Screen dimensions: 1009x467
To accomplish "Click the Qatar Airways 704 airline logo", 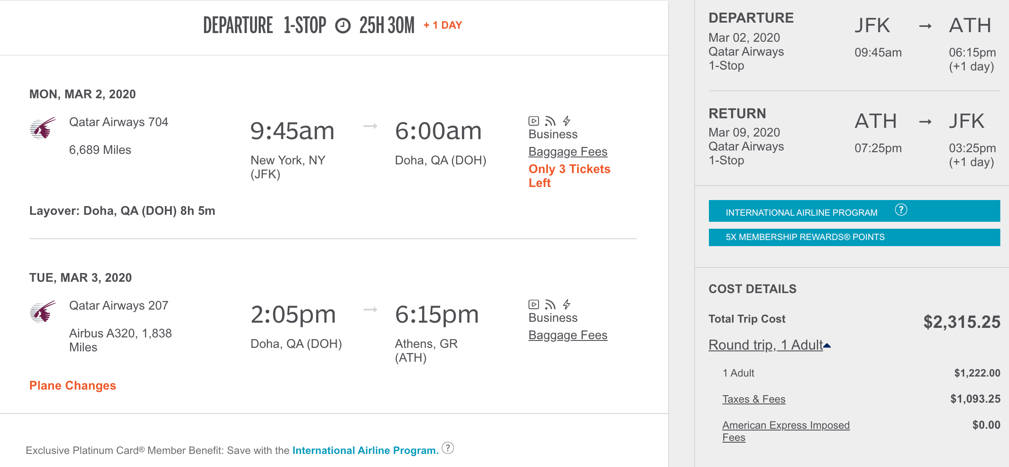I will 43,128.
